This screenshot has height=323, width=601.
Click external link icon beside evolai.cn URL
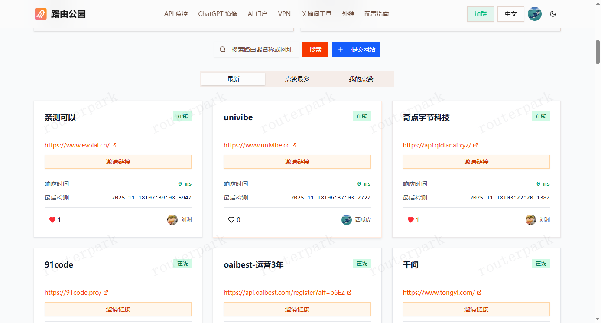point(114,145)
